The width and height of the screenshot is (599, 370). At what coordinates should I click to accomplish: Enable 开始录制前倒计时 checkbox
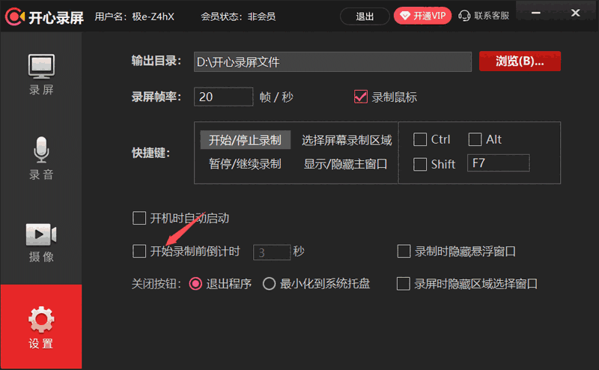tap(139, 251)
